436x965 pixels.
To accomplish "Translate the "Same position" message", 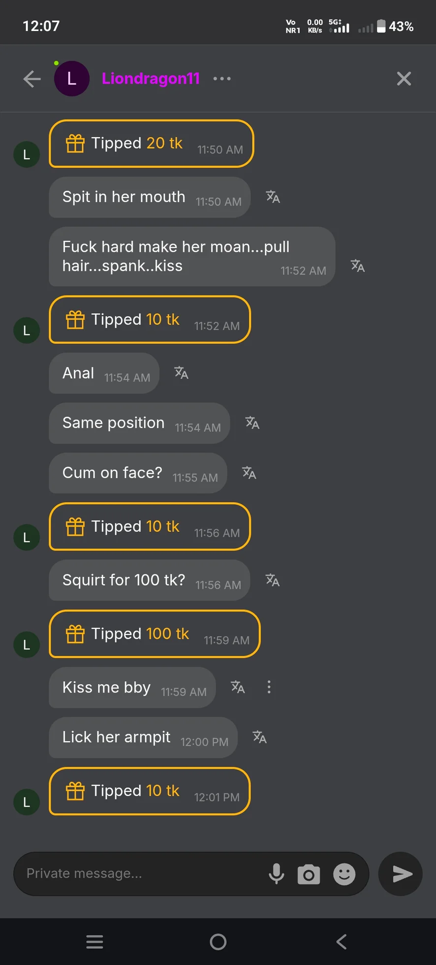I will (252, 423).
